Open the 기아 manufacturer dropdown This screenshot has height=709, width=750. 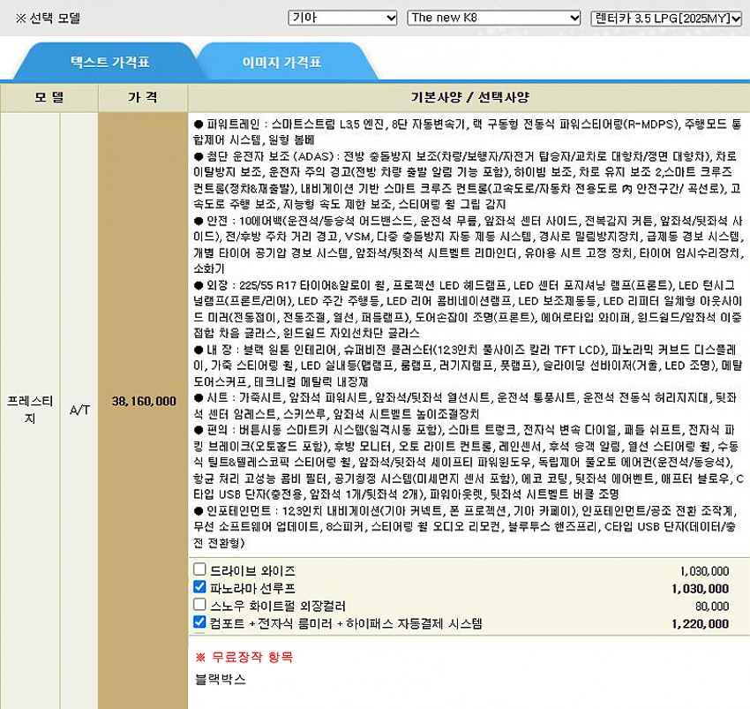[342, 18]
